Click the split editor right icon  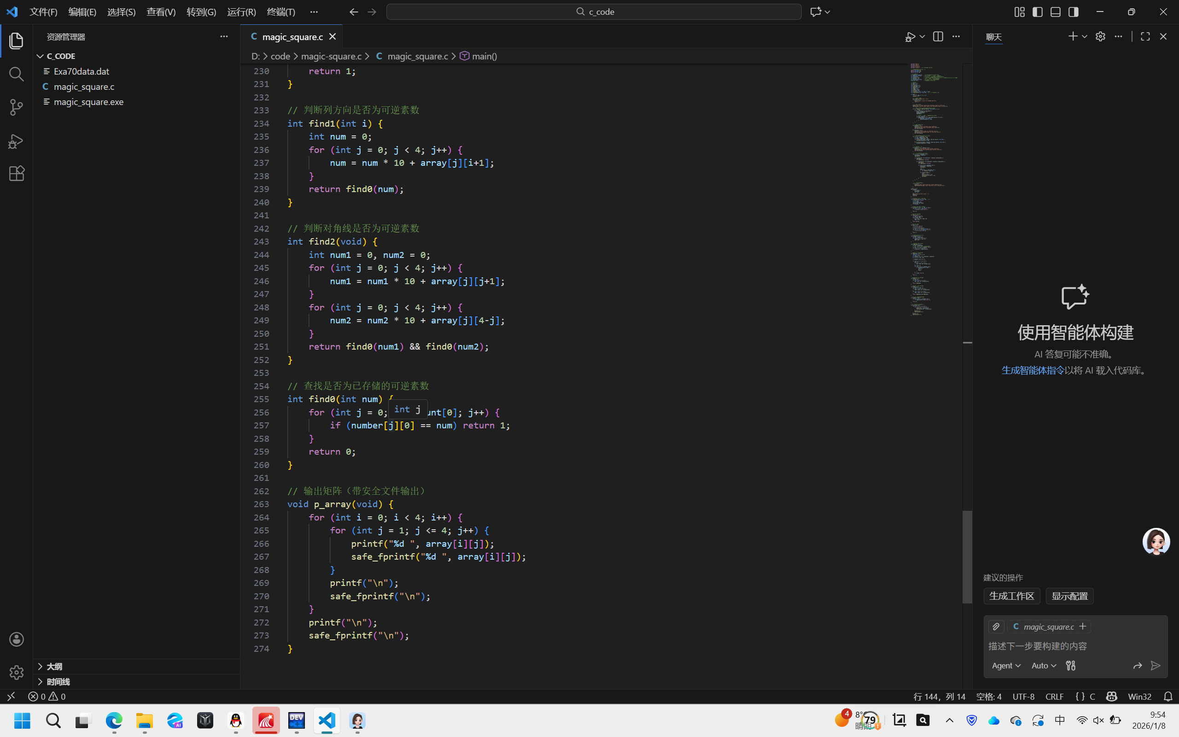[938, 36]
